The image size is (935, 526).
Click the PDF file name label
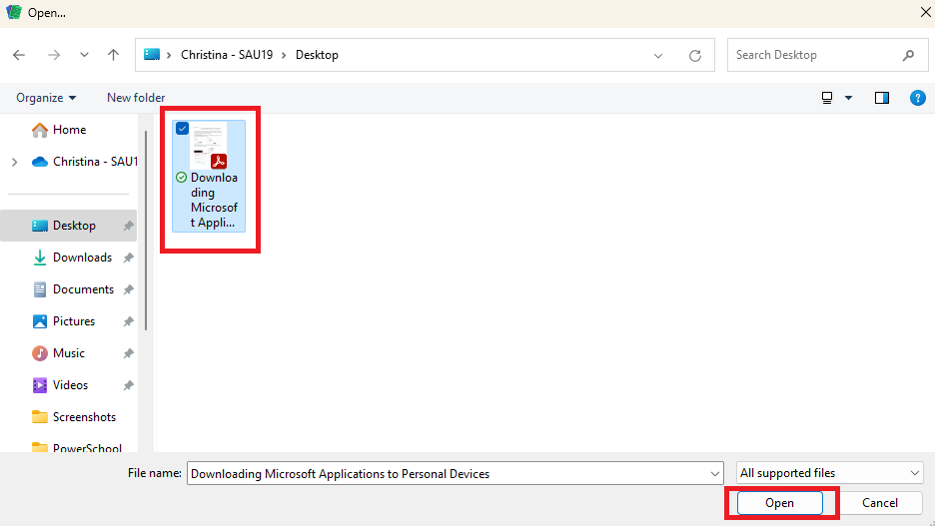[214, 201]
